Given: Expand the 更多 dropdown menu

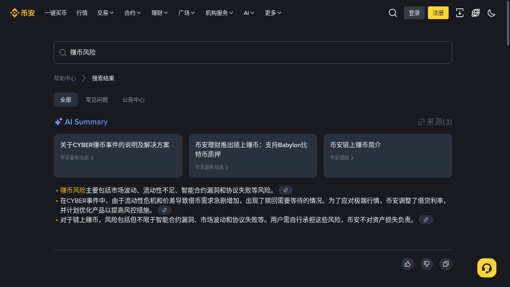Looking at the screenshot, I should point(273,13).
